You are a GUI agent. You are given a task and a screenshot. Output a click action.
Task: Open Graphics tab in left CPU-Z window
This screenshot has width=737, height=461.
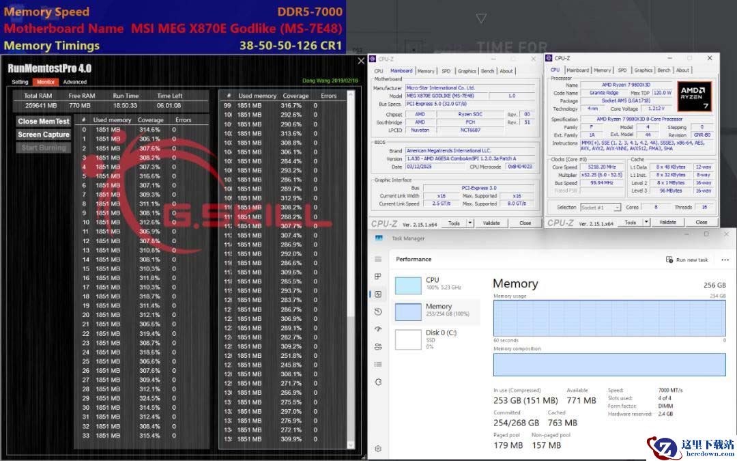click(467, 71)
